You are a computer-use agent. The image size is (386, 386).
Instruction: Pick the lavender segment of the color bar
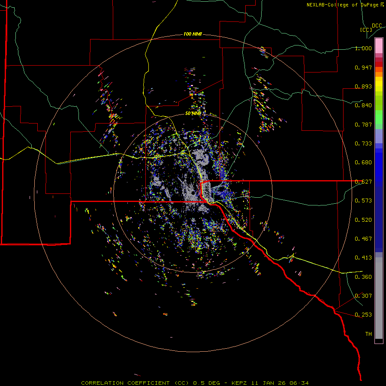379,136
